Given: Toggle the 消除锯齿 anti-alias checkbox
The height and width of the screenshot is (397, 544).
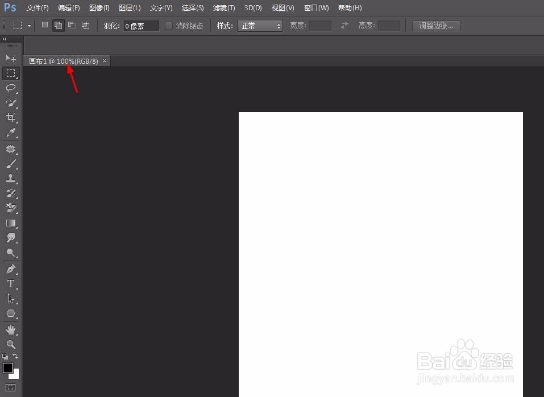Looking at the screenshot, I should [x=169, y=26].
